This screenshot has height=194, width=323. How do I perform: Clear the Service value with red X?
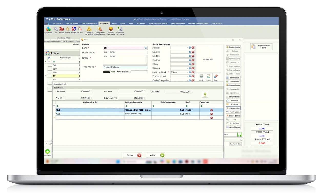(193, 68)
